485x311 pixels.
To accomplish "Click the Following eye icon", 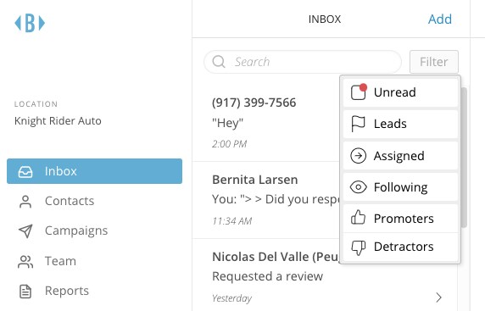I will tap(358, 187).
